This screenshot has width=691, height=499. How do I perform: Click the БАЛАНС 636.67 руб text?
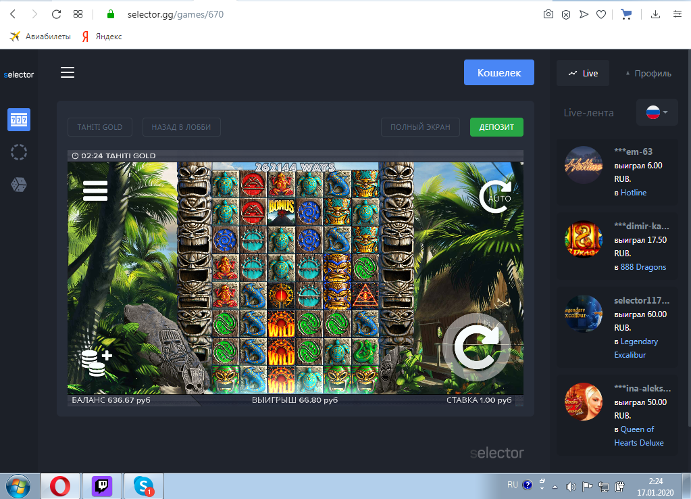click(111, 400)
